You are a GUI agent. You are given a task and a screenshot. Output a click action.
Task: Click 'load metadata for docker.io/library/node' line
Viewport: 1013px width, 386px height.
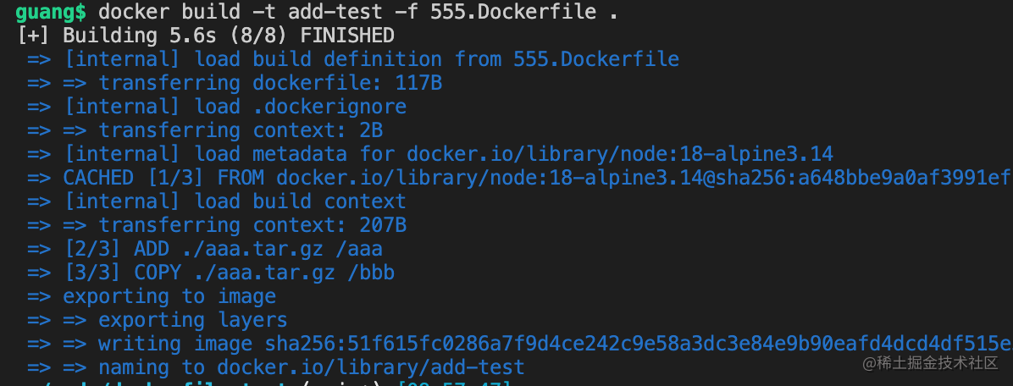point(430,154)
